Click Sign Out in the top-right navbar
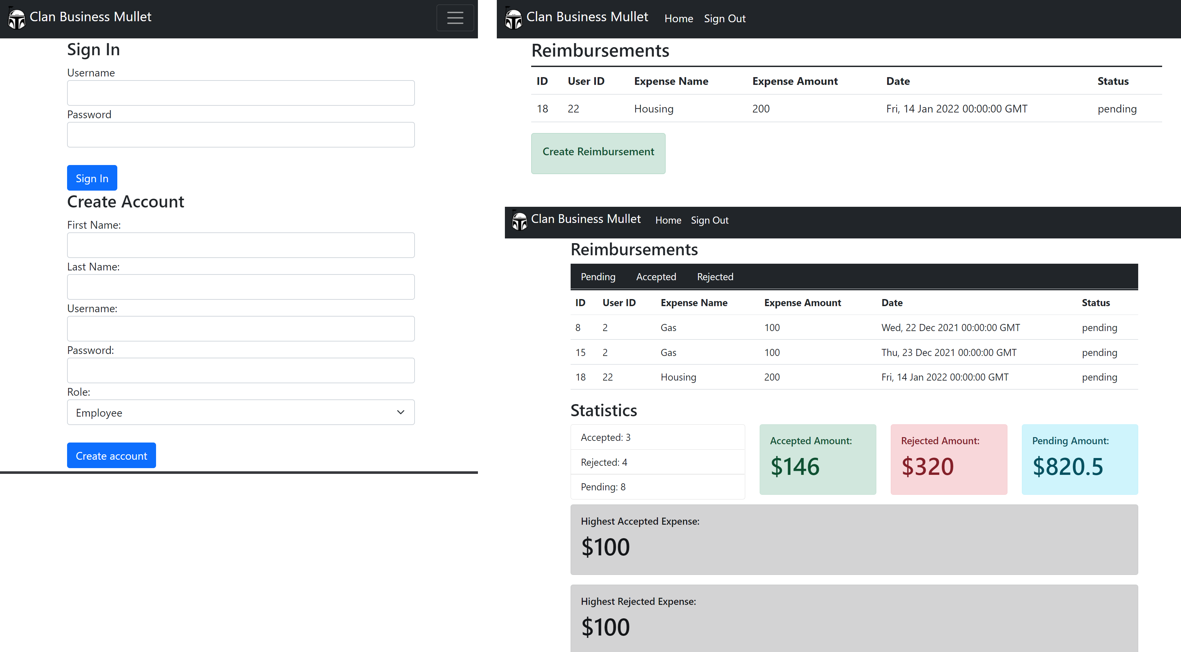The image size is (1181, 652). 724,19
